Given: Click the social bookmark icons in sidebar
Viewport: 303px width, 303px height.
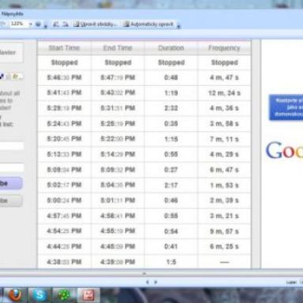Looking at the screenshot, I should click(10, 77).
